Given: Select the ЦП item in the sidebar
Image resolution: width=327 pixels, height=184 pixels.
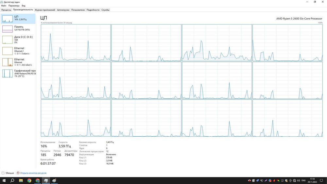Looking at the screenshot, I should 18,19.
